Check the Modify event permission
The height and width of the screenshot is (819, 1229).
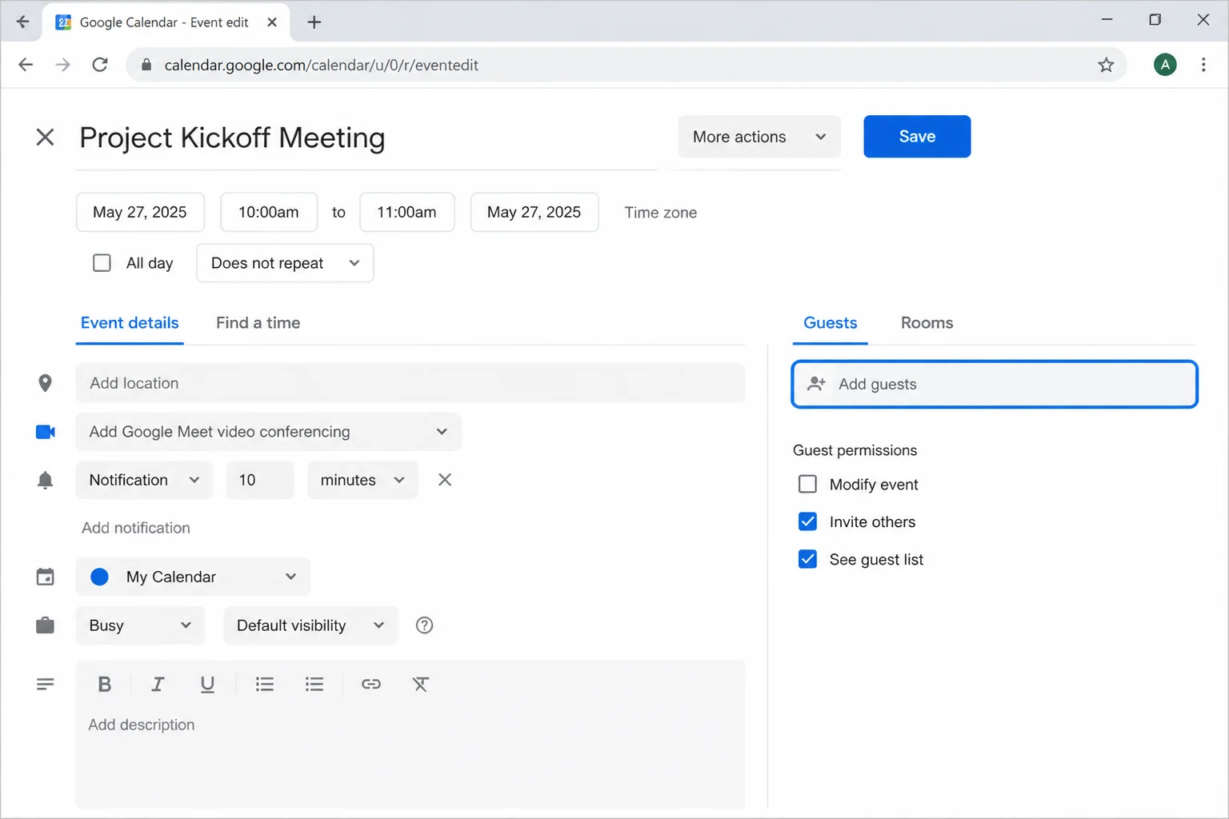(x=808, y=485)
